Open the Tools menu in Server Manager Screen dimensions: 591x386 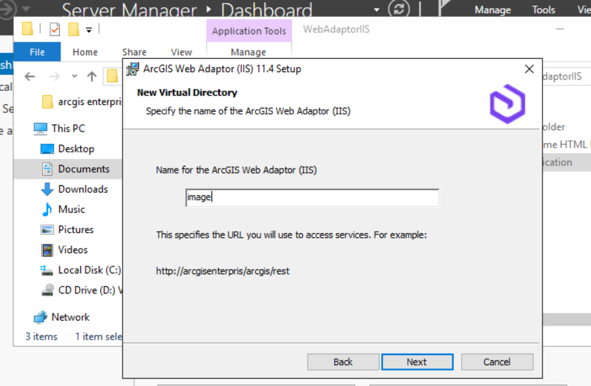pos(543,10)
